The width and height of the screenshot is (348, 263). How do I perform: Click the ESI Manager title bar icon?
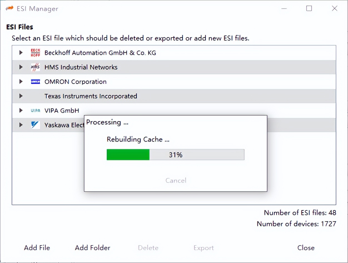pyautogui.click(x=9, y=8)
